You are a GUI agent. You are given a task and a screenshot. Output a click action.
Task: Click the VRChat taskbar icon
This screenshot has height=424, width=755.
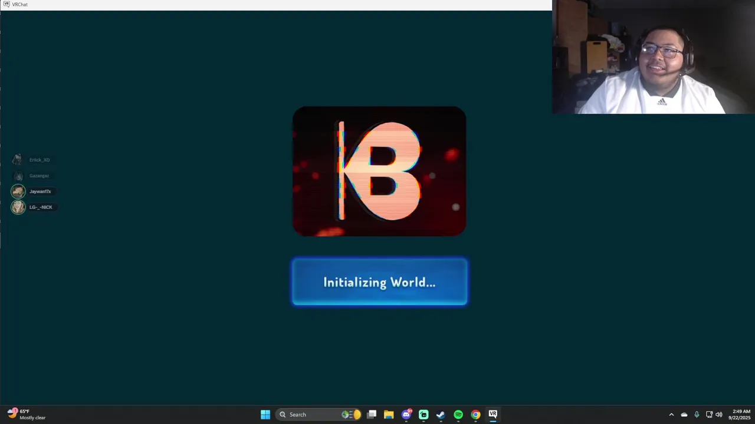coord(493,415)
